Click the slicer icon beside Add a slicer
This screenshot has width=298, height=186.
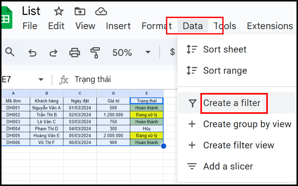[192, 166]
